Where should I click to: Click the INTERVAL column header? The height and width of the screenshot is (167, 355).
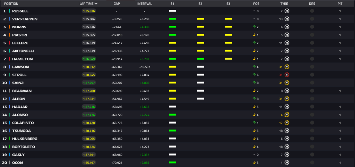pyautogui.click(x=144, y=3)
